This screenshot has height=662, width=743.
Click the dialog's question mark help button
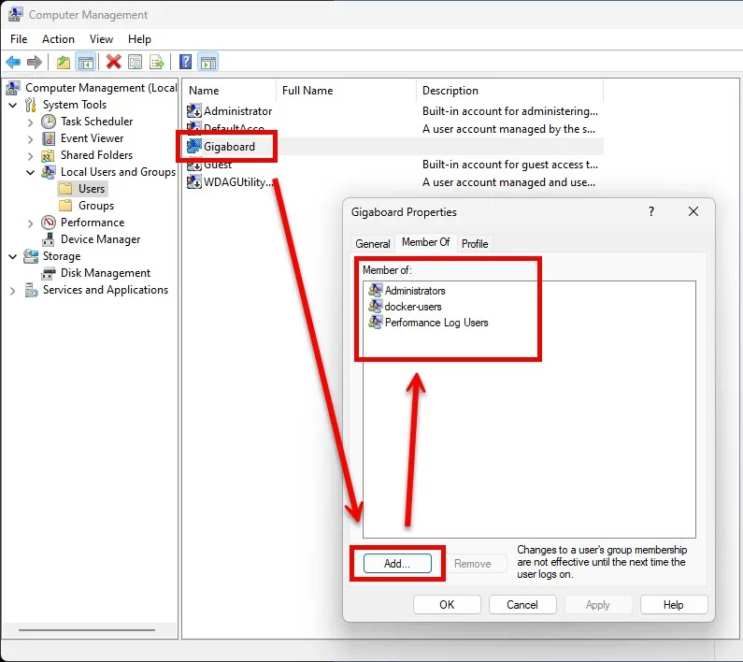pyautogui.click(x=651, y=211)
